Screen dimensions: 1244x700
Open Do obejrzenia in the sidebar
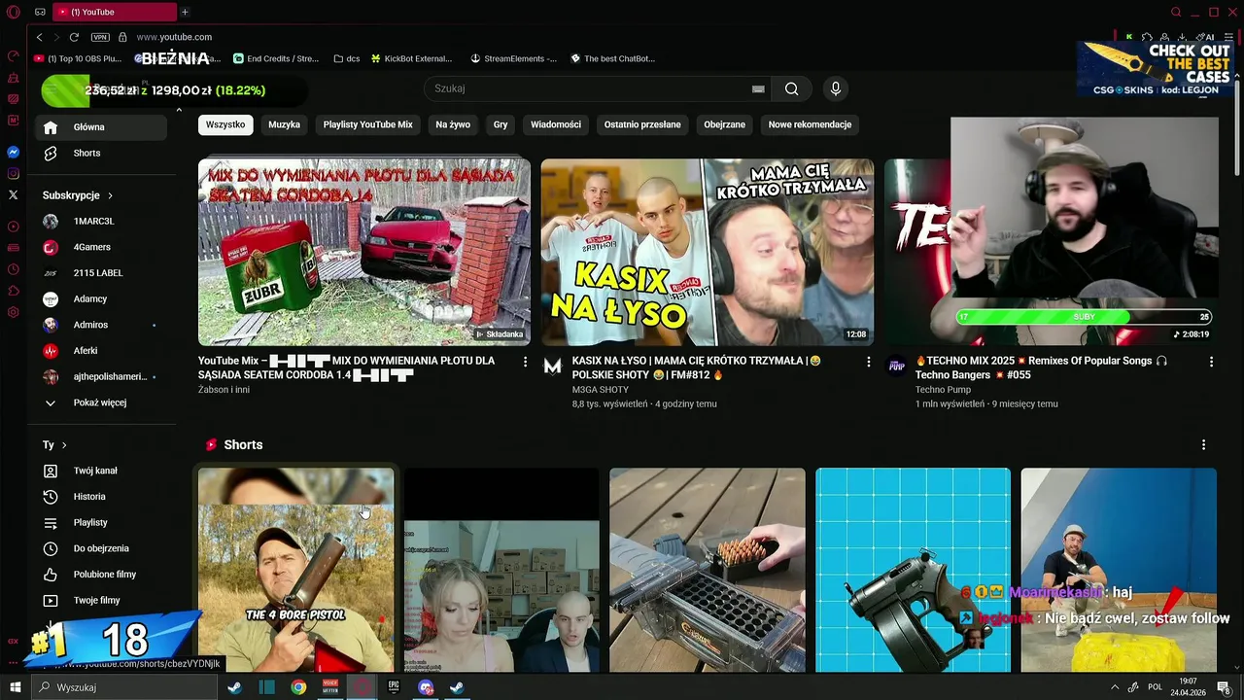102,548
